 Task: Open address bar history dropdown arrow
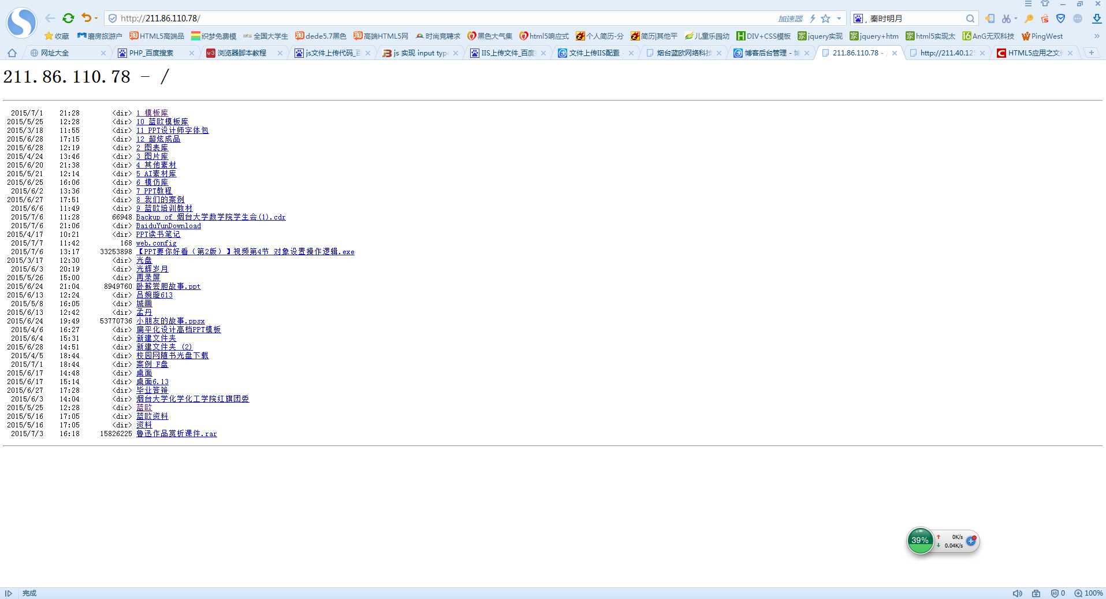839,18
